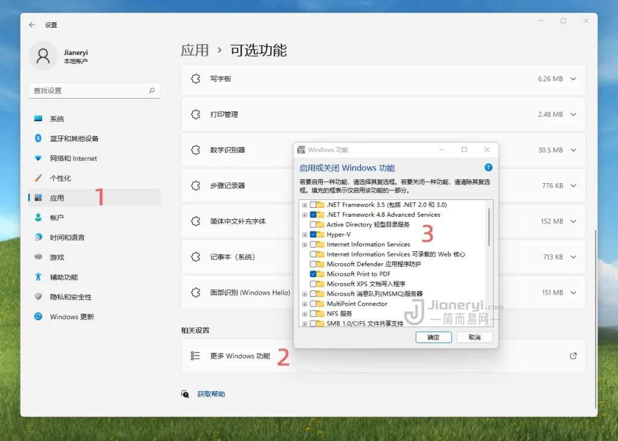Expand the NFS 服务 tree node
This screenshot has width=618, height=441.
tap(305, 314)
